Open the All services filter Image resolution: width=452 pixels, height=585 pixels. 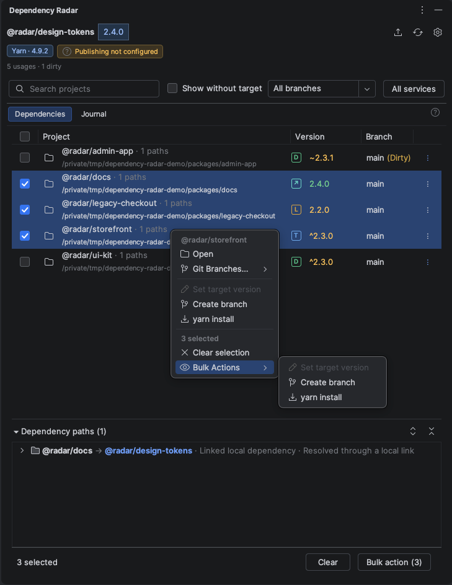[414, 89]
